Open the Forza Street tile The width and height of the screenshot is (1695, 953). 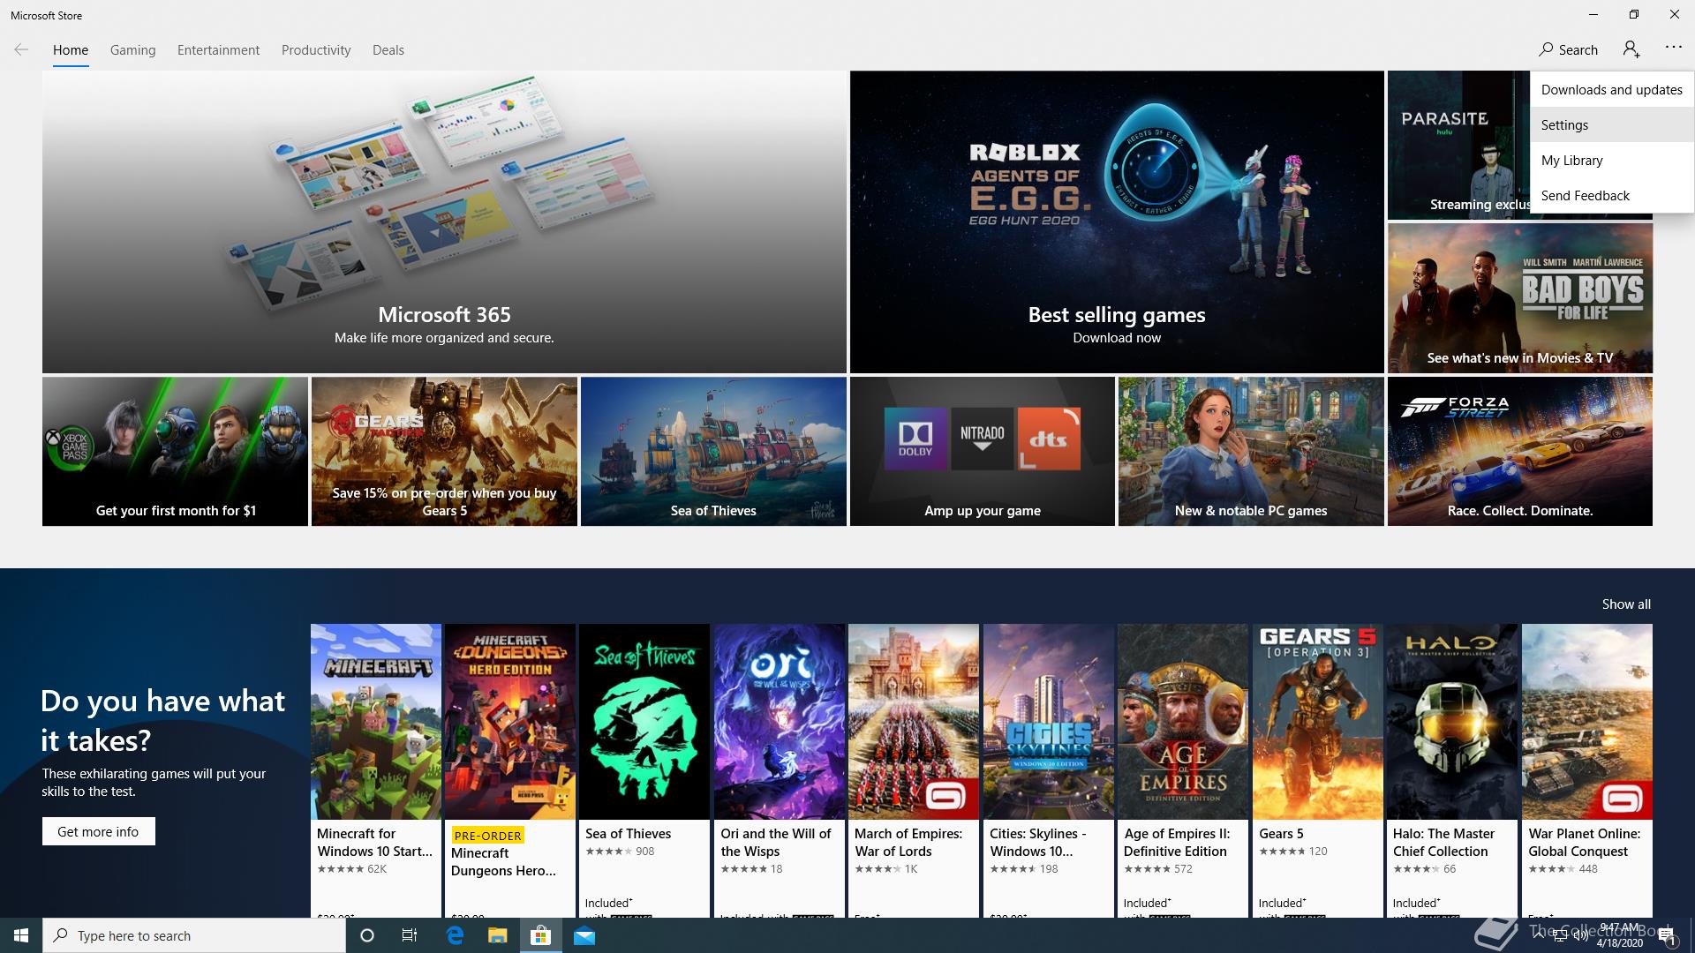pos(1520,452)
